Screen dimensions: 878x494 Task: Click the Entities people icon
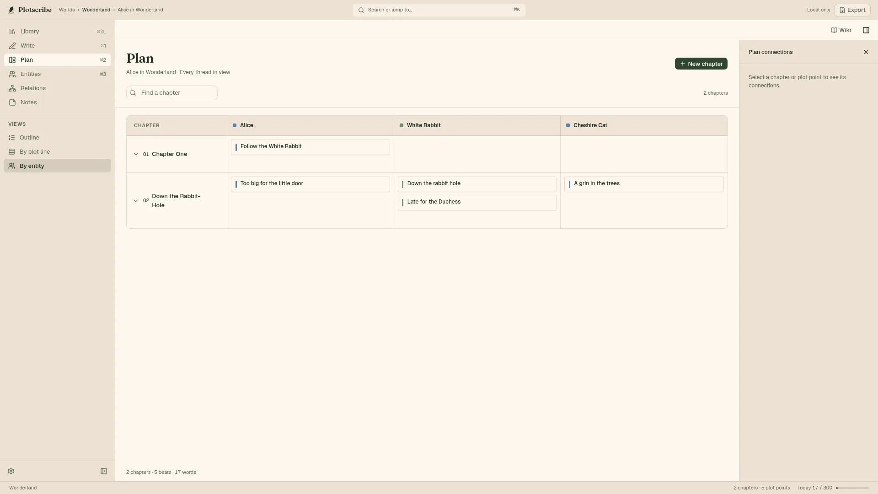point(12,74)
